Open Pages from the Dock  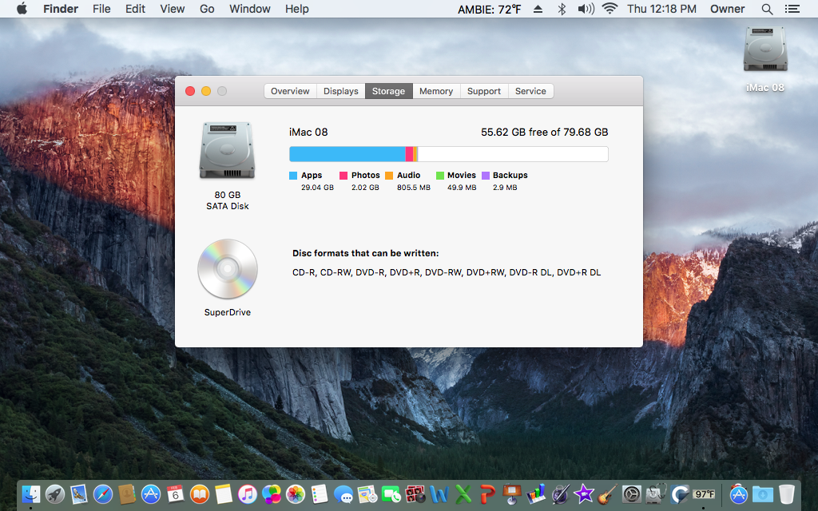(560, 493)
